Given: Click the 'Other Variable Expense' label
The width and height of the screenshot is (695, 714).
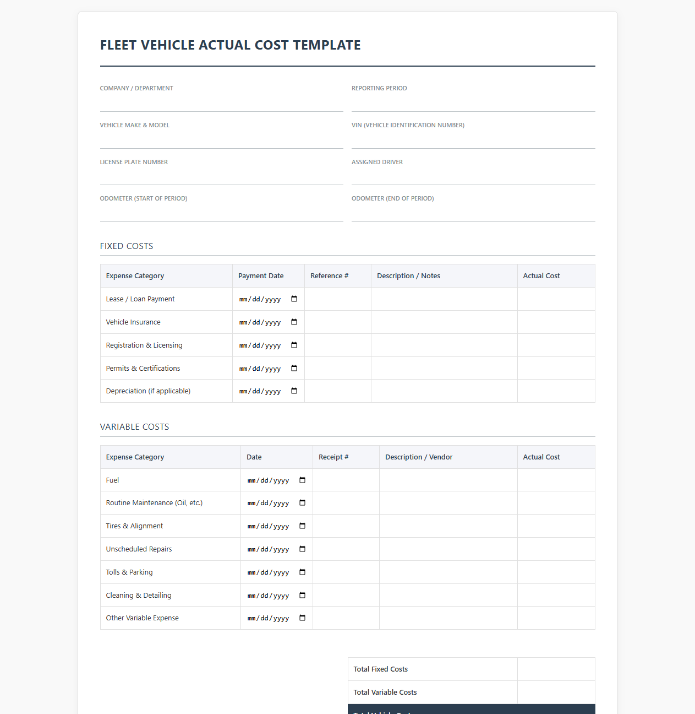Looking at the screenshot, I should pos(142,618).
